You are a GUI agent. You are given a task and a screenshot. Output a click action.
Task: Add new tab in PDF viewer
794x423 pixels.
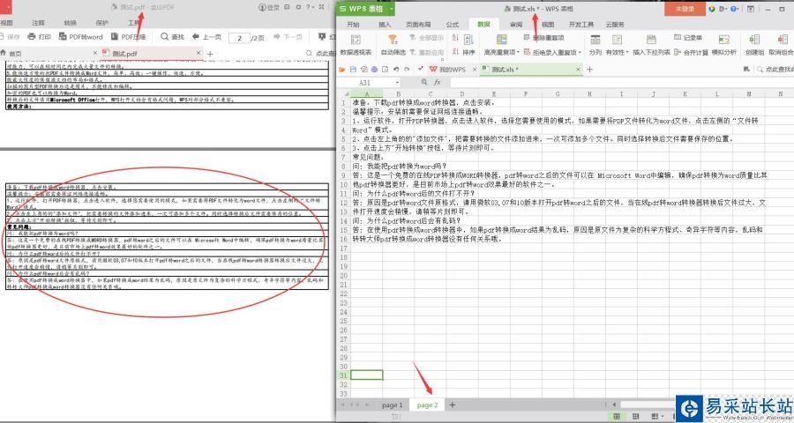pyautogui.click(x=210, y=54)
